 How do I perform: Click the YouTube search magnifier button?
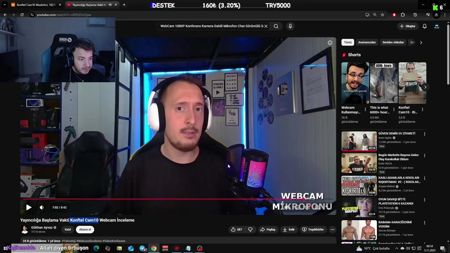276,26
